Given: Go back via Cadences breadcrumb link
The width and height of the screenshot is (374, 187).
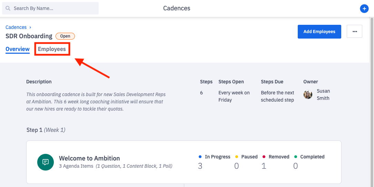Looking at the screenshot, I should [16, 27].
